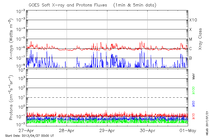Click the 'Start Date: 2013/04/27 00:00 UT' text
The height and width of the screenshot is (138, 209).
pyautogui.click(x=30, y=136)
